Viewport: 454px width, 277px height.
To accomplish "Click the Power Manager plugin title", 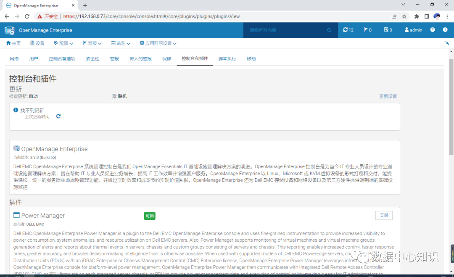I will (x=43, y=215).
